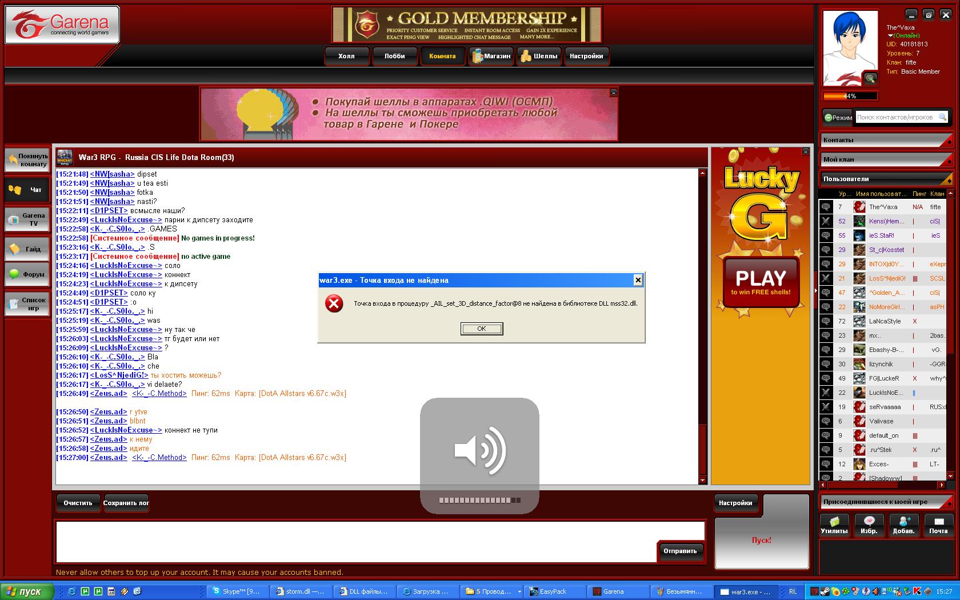Image resolution: width=960 pixels, height=600 pixels.
Task: Click avatar icon of Ebashy-B- user
Action: (859, 350)
